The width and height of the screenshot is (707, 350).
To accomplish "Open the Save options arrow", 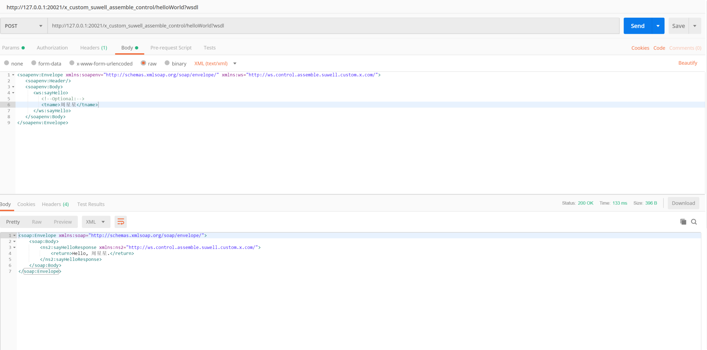I will pyautogui.click(x=695, y=26).
